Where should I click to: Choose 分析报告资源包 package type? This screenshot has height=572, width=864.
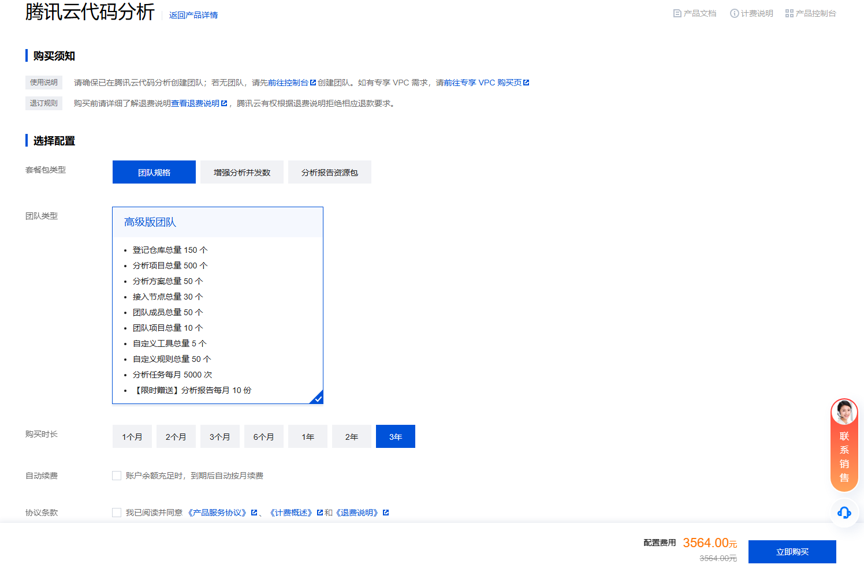[330, 173]
